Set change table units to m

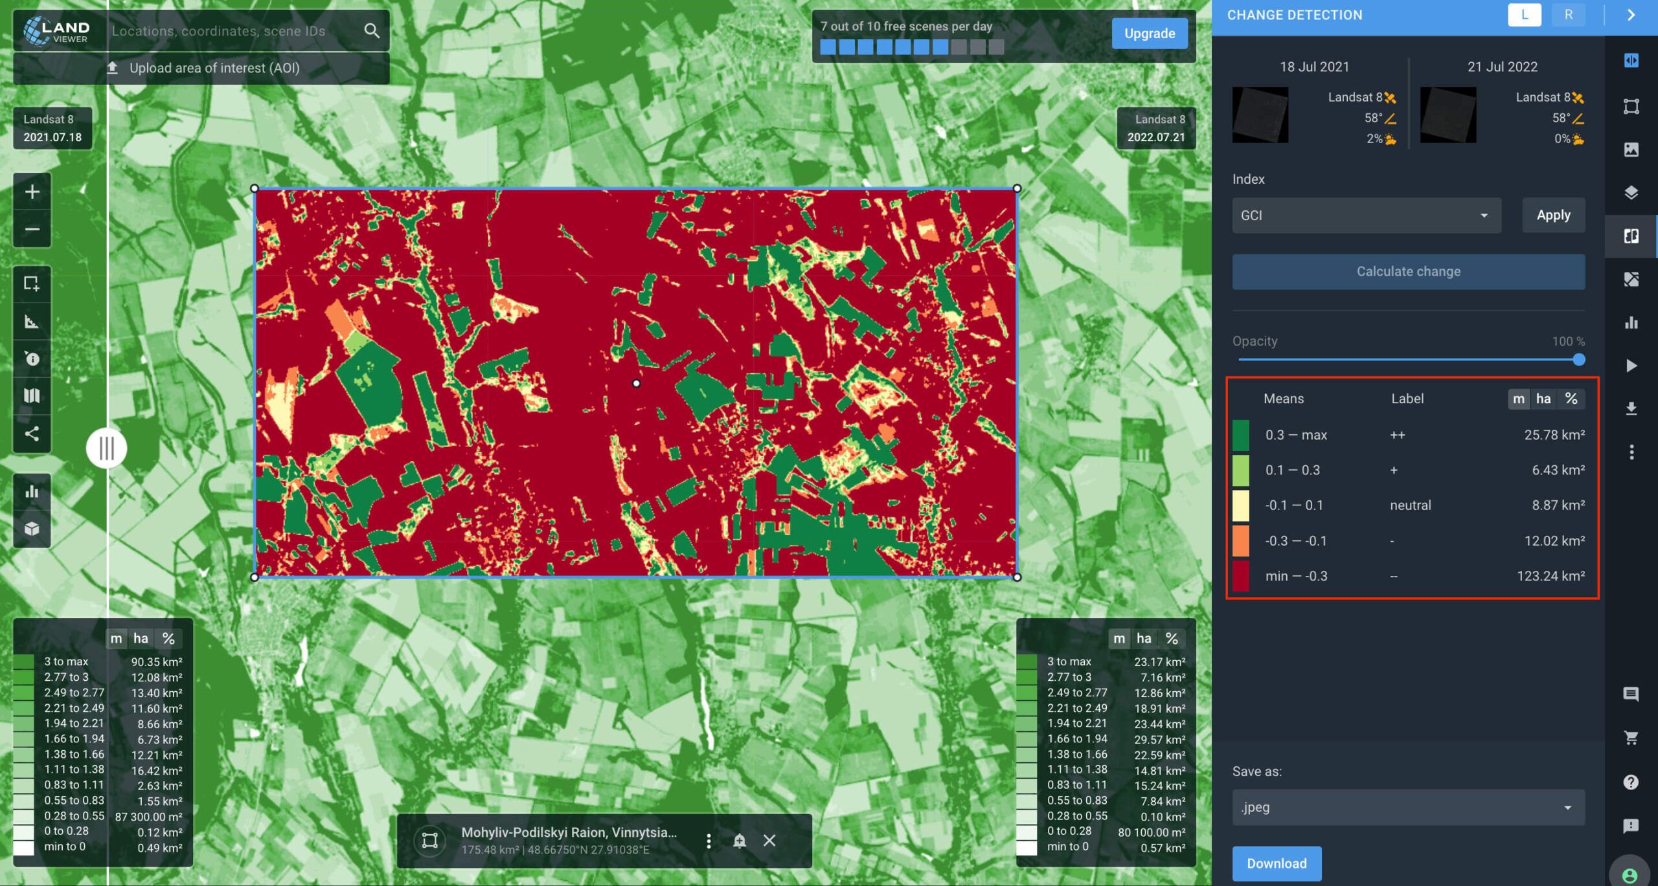click(1518, 399)
